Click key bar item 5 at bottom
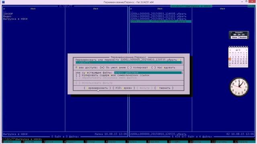257x144 pixels. [95, 142]
